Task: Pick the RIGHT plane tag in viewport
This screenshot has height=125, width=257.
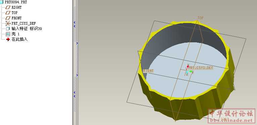Action: pos(148,71)
